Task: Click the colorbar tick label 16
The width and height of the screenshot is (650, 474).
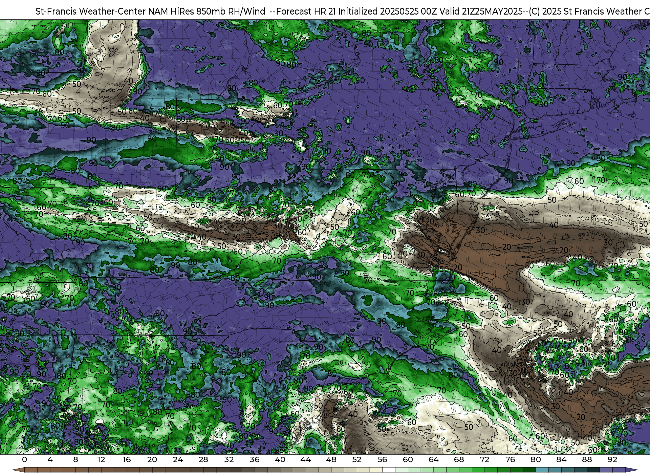Action: coord(127,459)
